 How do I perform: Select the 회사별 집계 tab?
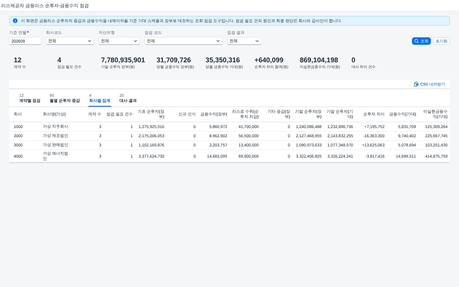pyautogui.click(x=100, y=98)
